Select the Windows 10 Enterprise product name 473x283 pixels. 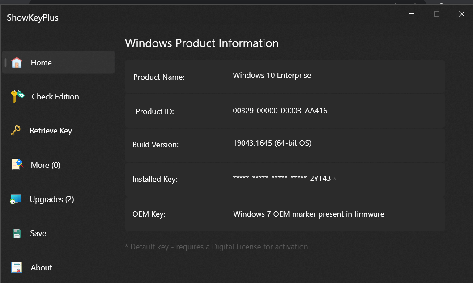272,75
